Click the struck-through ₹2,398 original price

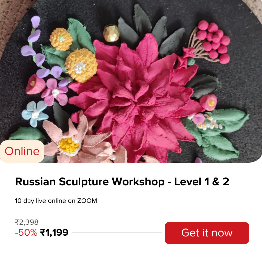click(27, 222)
